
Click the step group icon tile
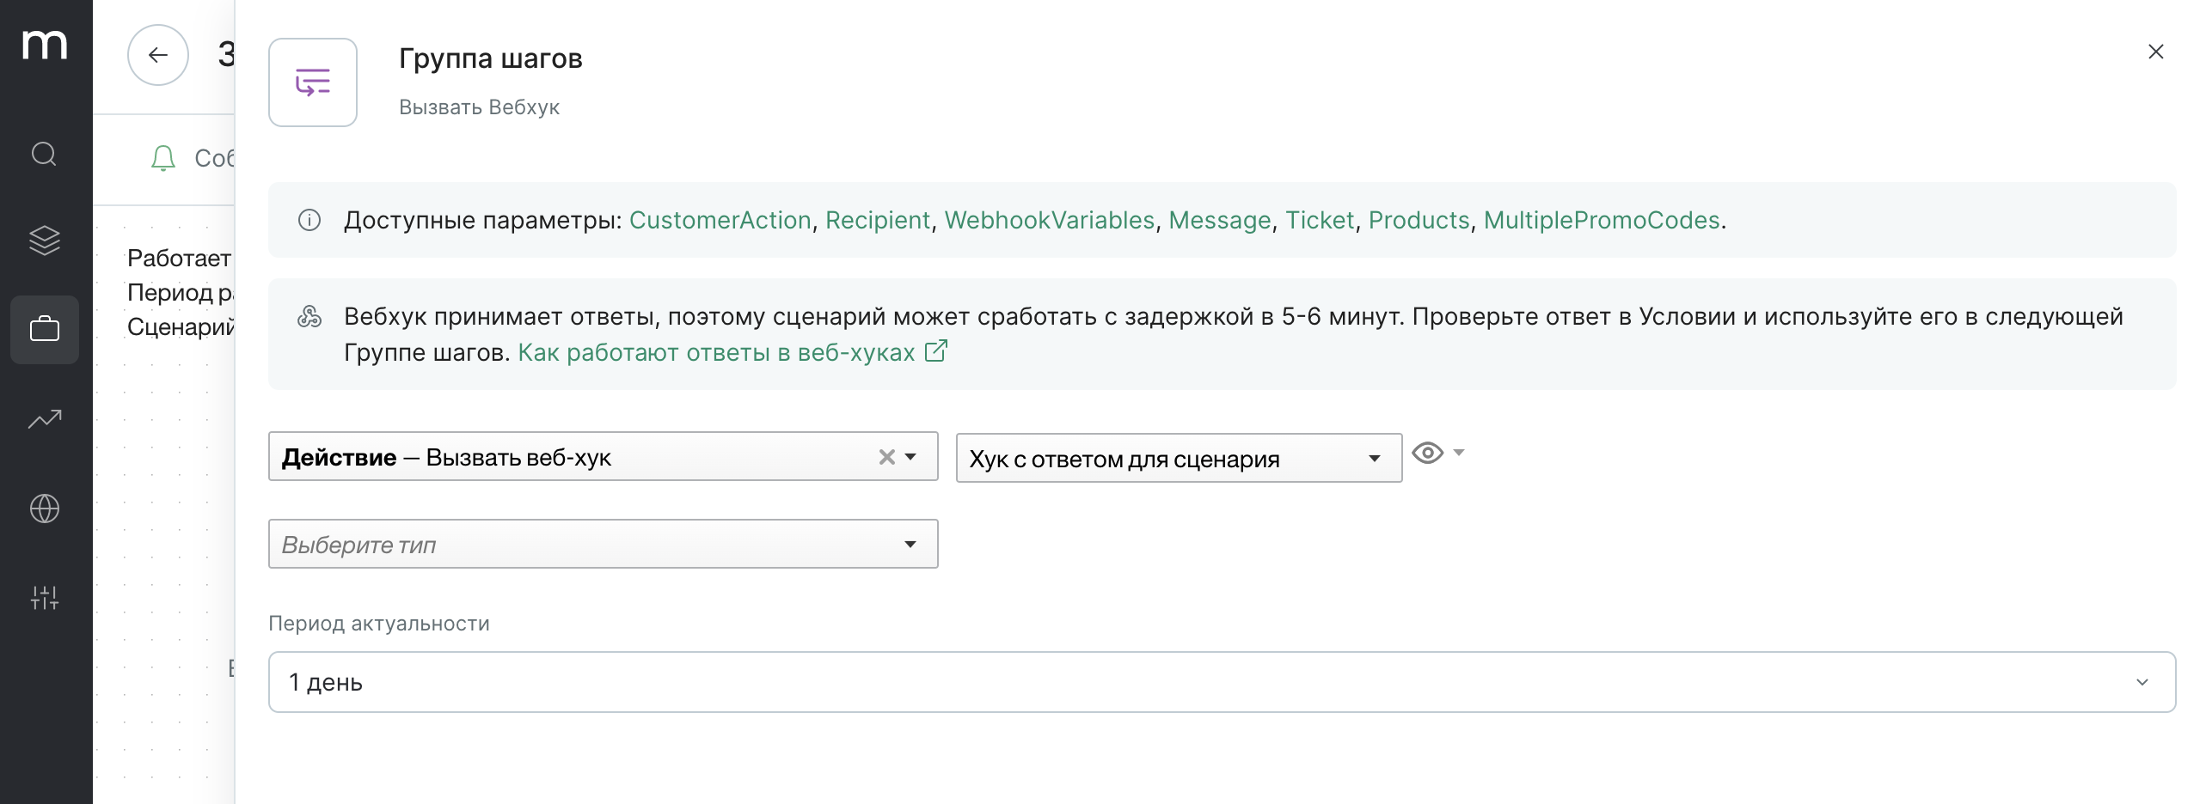[313, 82]
